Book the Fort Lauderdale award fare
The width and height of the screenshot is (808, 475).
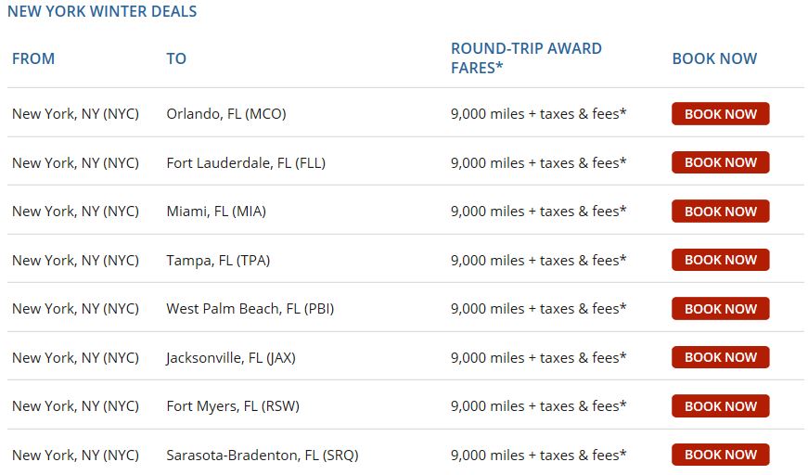(720, 162)
